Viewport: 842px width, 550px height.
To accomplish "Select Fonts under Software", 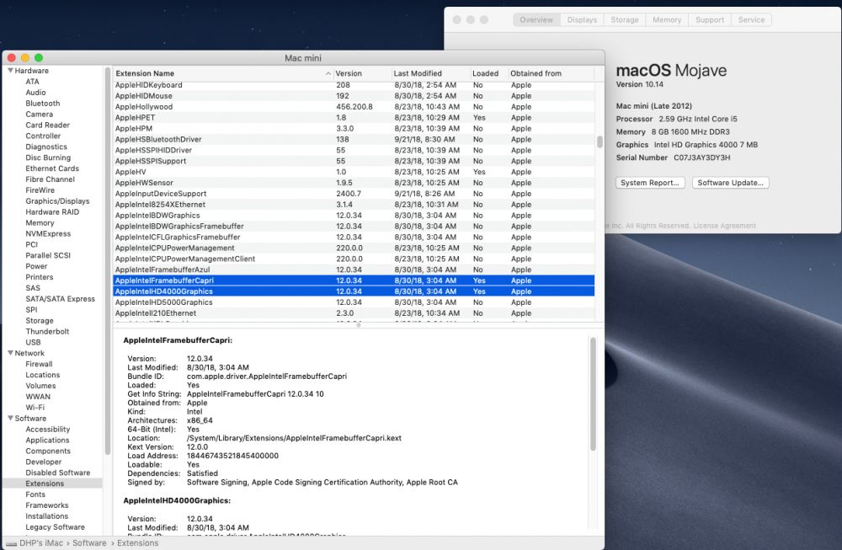I will point(35,494).
